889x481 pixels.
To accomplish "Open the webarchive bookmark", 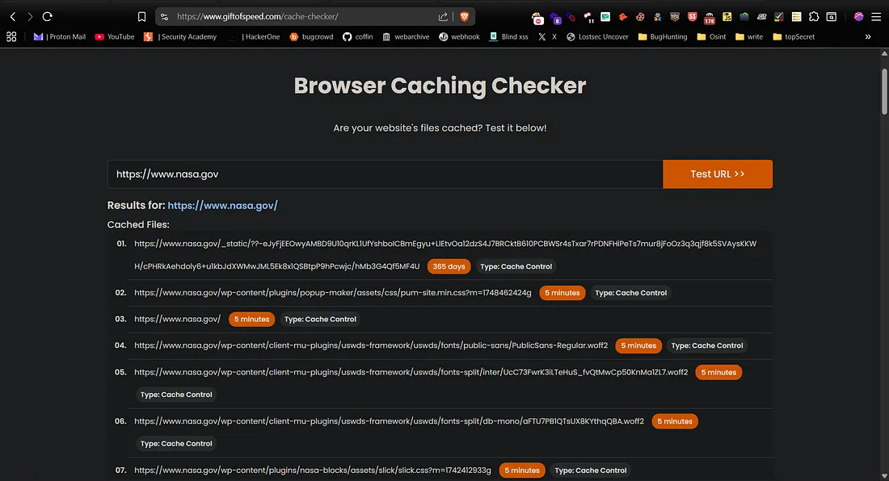I will pyautogui.click(x=406, y=37).
